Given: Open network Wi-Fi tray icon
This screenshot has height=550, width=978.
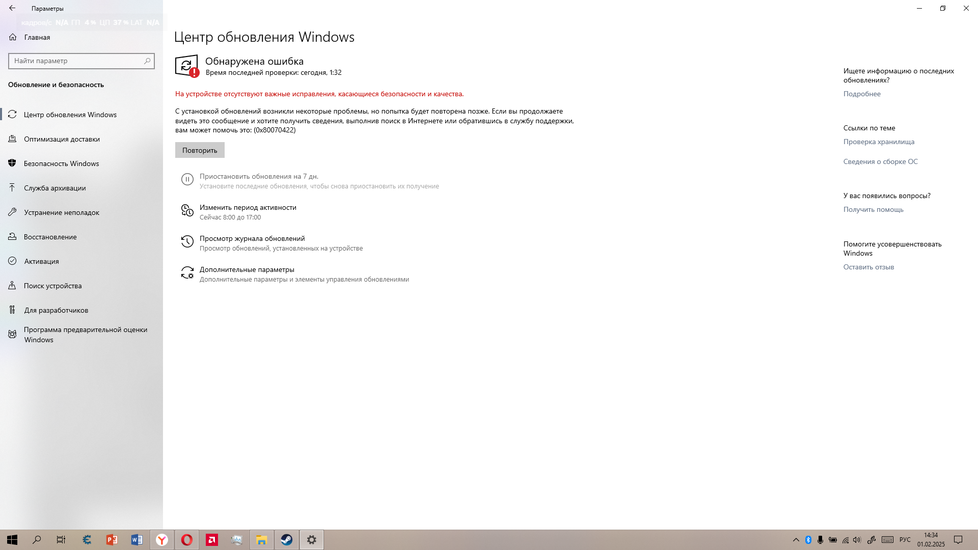Looking at the screenshot, I should (x=846, y=540).
